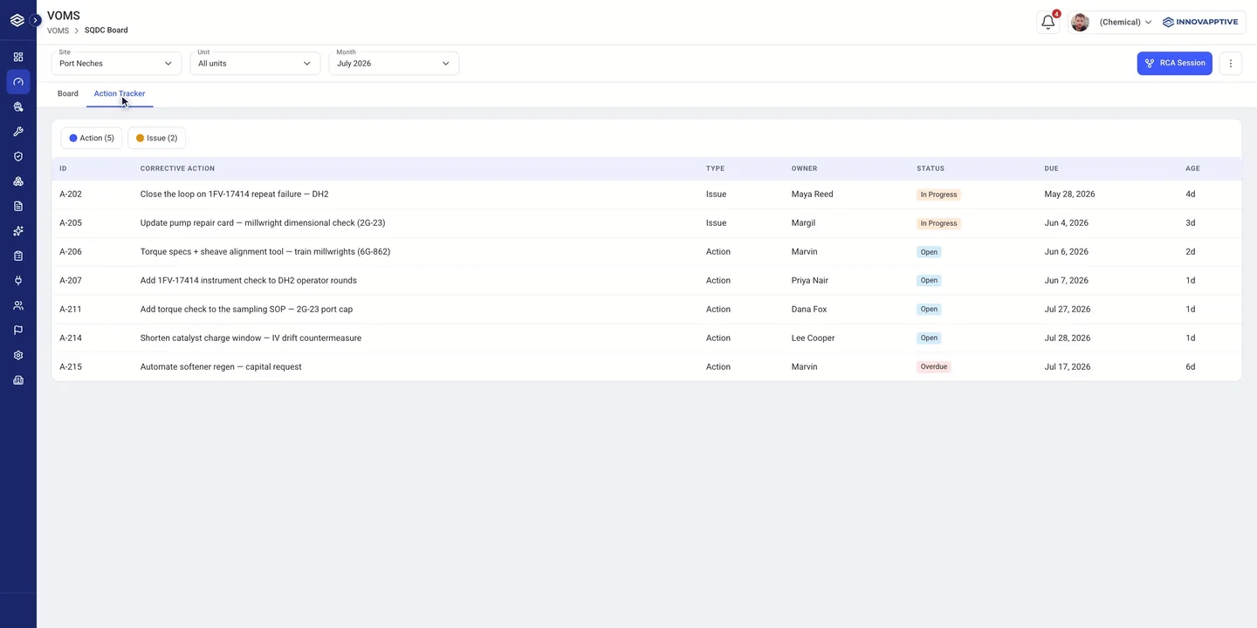Open row A-202
The height and width of the screenshot is (628, 1257).
(646, 195)
